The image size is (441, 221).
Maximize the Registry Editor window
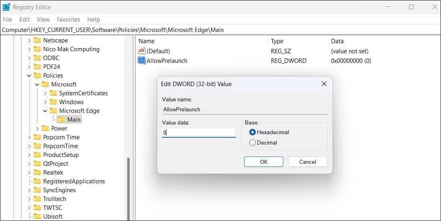pyautogui.click(x=411, y=7)
